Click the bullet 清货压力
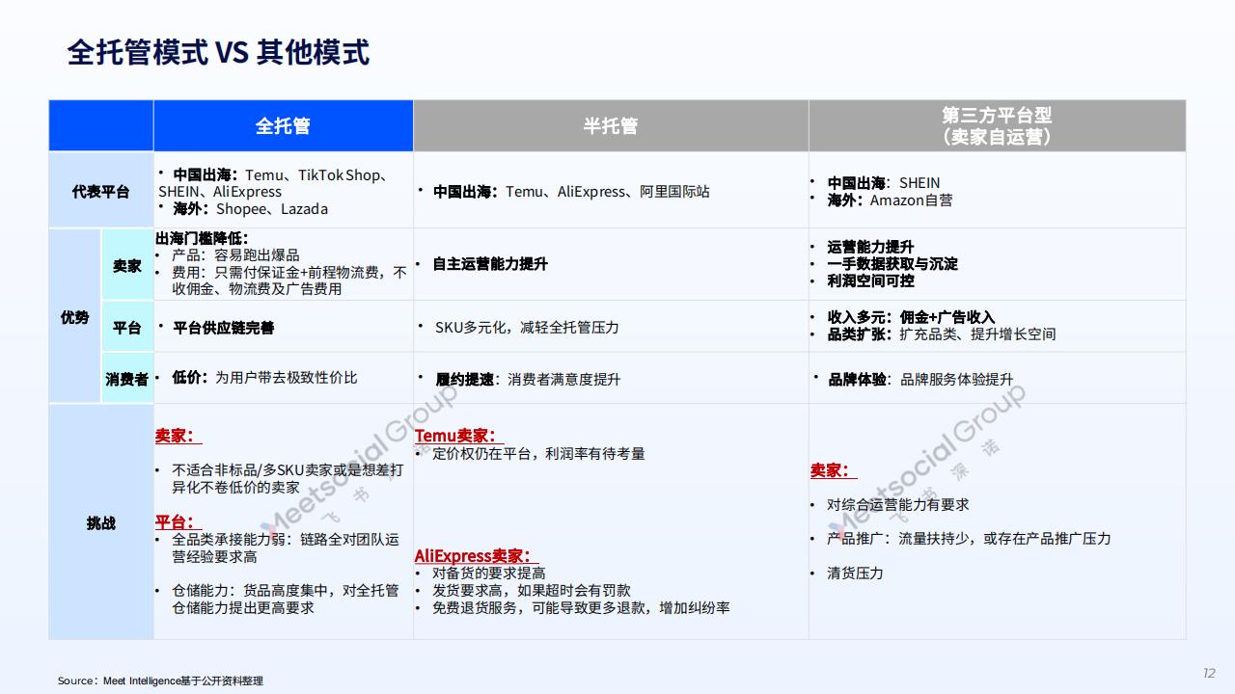 855,574
